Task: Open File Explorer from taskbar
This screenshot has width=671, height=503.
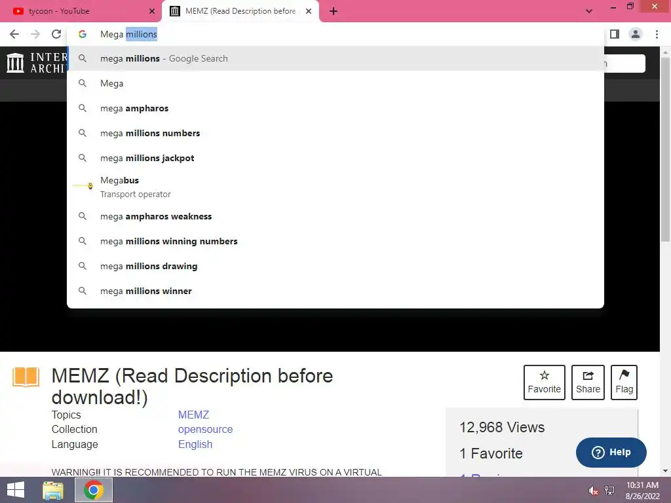Action: click(x=53, y=490)
